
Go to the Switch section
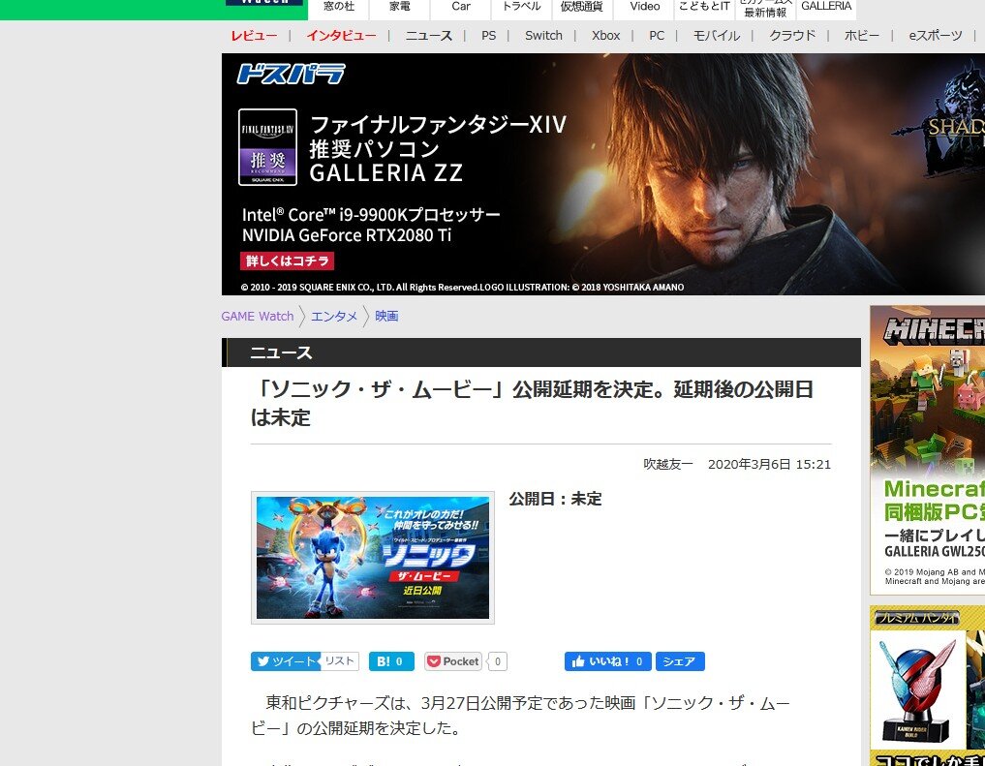coord(543,36)
